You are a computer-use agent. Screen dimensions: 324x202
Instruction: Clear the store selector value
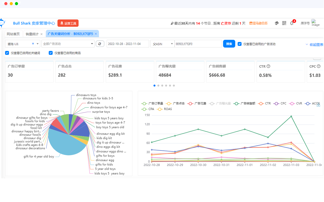[x=33, y=44]
